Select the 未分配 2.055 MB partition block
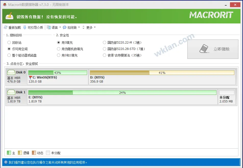 click(227, 97)
